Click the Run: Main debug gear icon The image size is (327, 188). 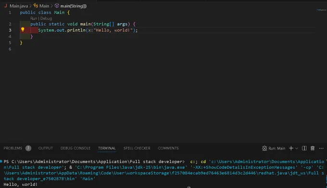264,148
